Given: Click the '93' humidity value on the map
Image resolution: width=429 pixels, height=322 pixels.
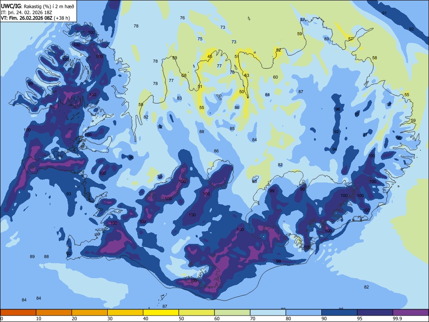Looking at the screenshot, I should 69,194.
